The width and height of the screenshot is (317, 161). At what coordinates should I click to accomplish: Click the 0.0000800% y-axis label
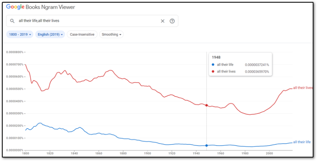14,52
